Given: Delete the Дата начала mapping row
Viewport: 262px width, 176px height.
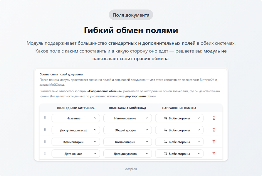Looking at the screenshot, I should (214, 154).
